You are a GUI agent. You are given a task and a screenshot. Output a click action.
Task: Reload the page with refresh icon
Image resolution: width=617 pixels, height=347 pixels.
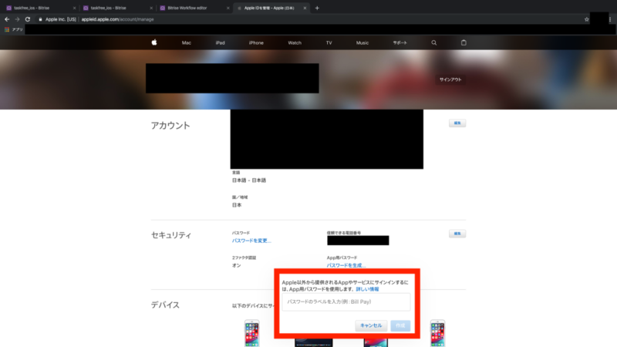[28, 19]
